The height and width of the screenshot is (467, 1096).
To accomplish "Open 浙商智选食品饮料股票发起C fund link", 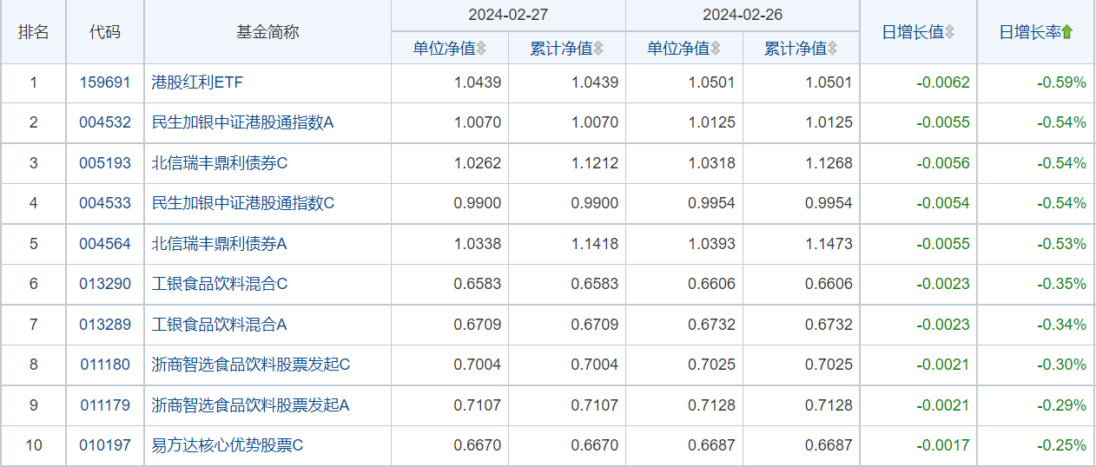I will (251, 365).
